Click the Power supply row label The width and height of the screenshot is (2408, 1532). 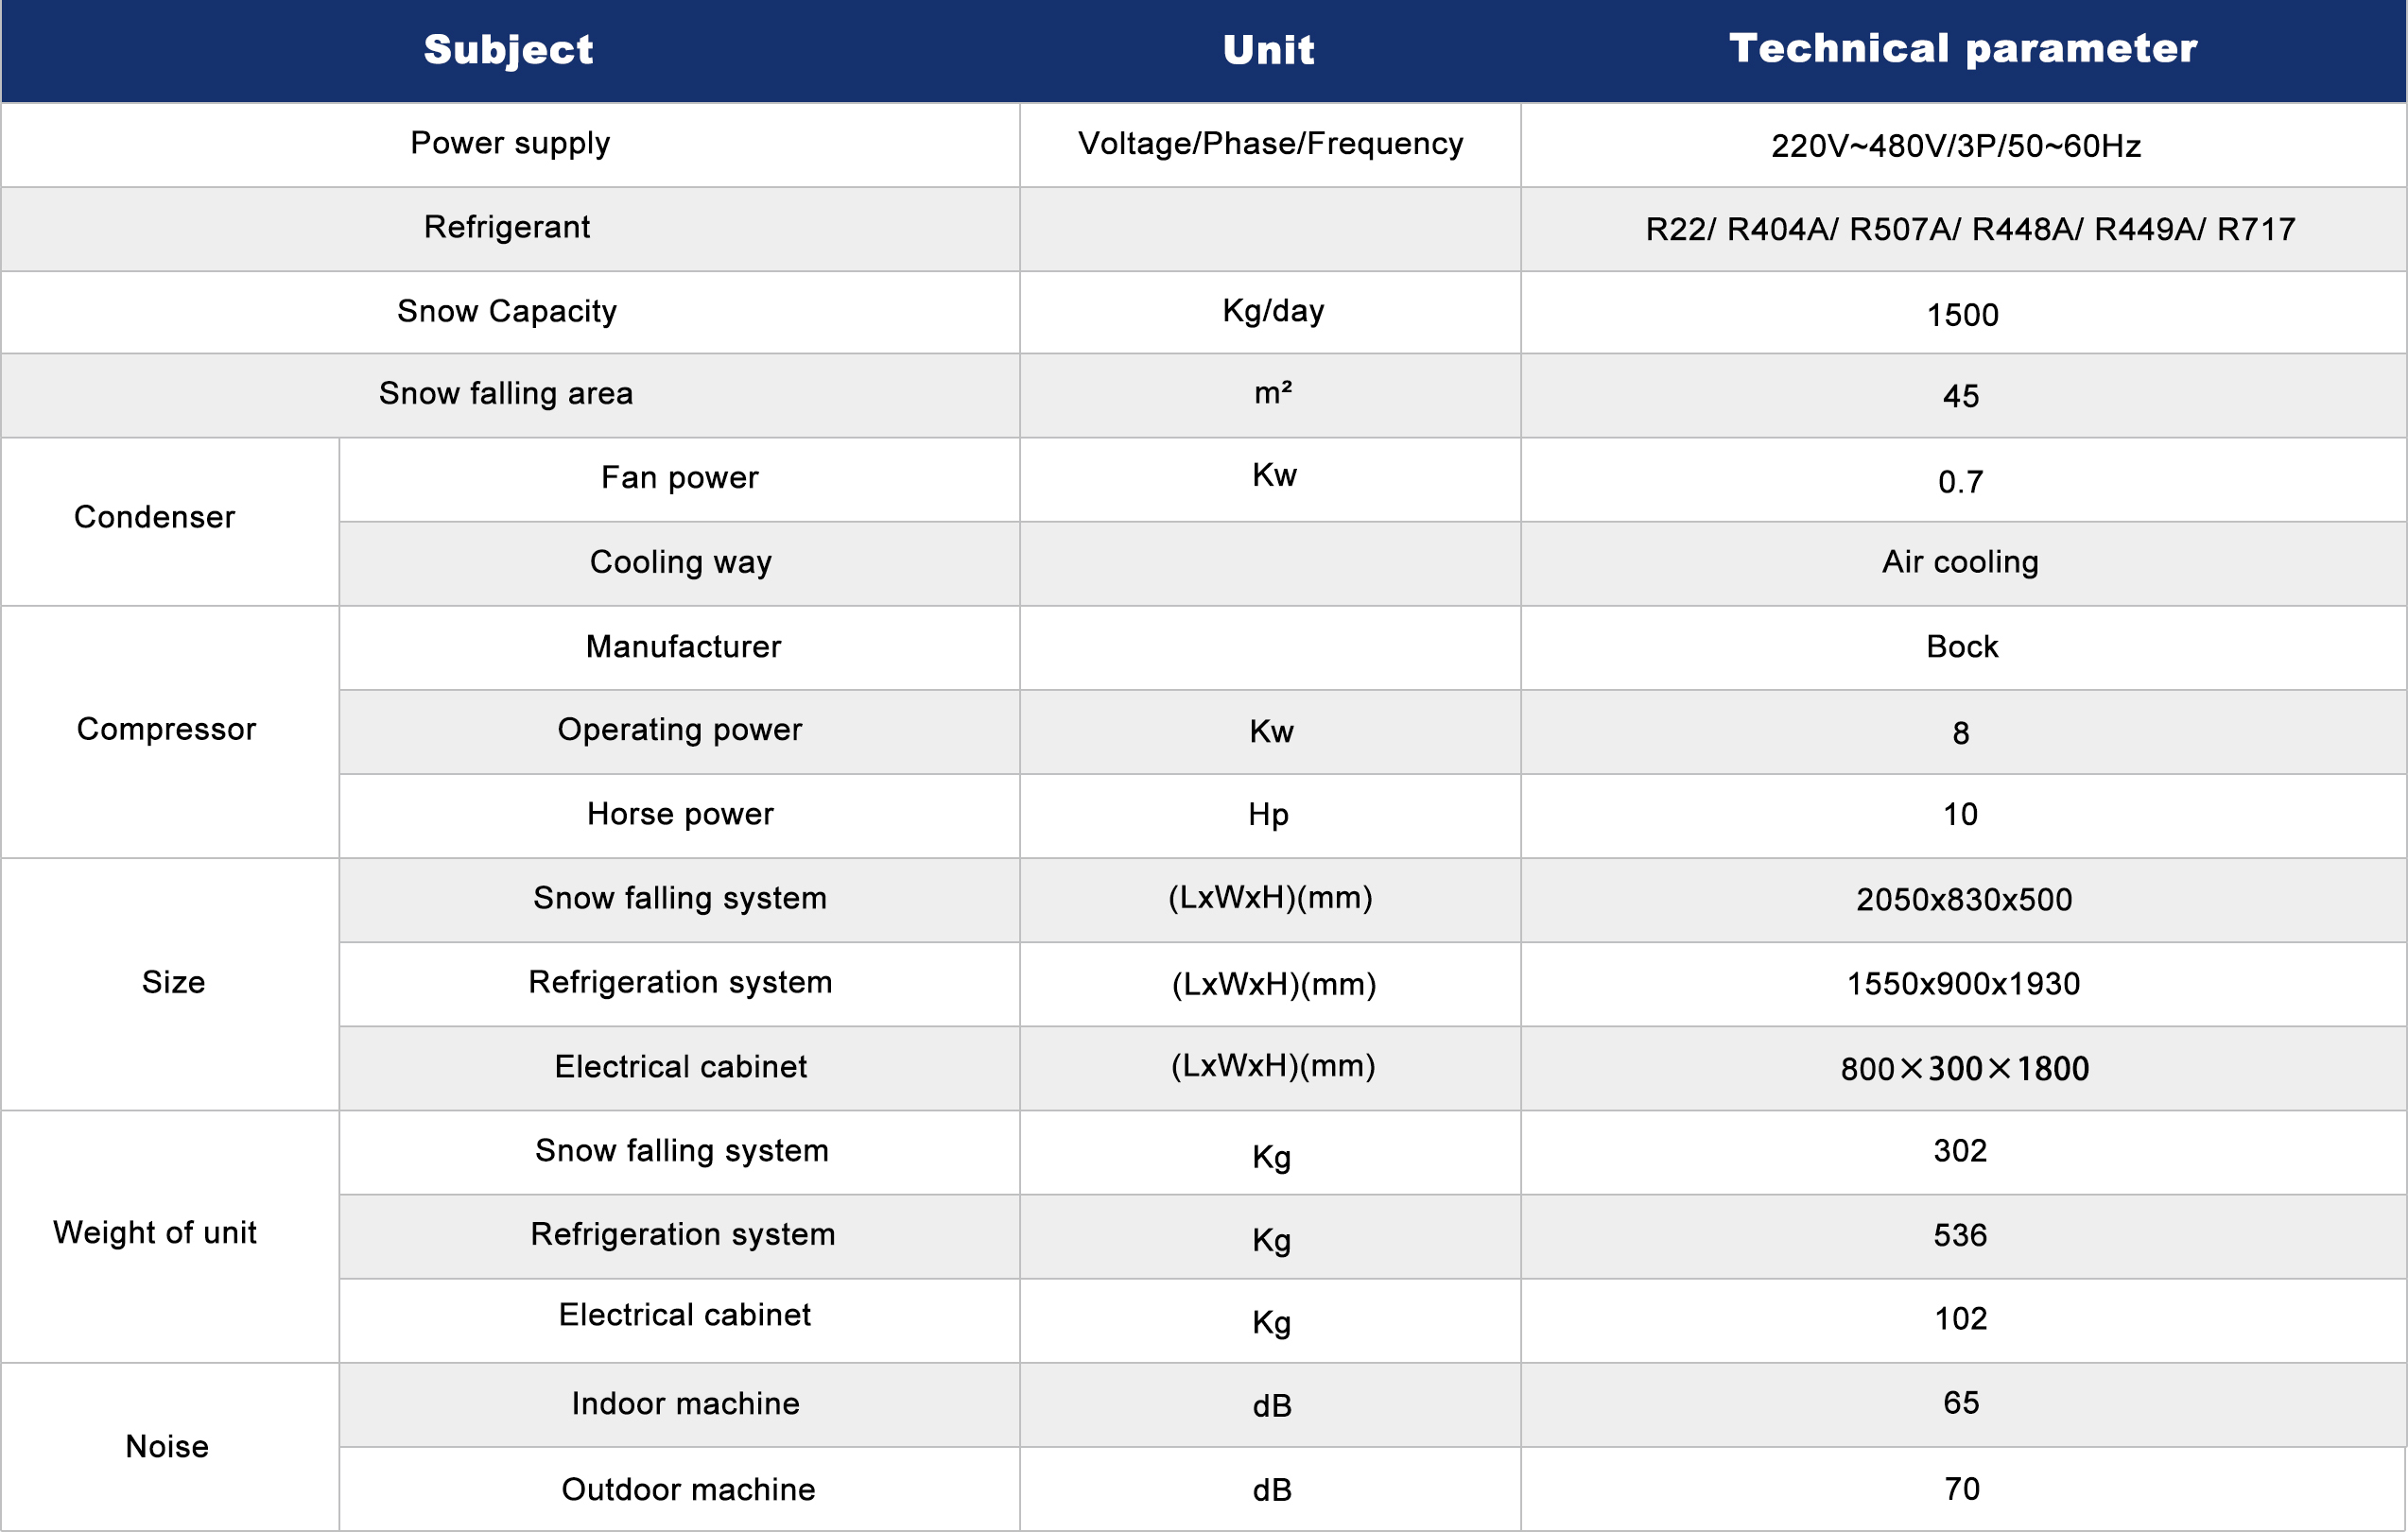pyautogui.click(x=509, y=143)
